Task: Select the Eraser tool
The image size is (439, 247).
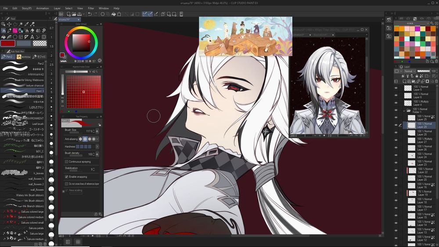Action: (32, 30)
